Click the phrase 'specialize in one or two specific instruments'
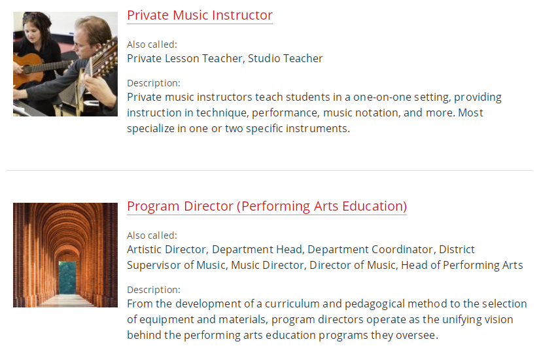 [237, 129]
